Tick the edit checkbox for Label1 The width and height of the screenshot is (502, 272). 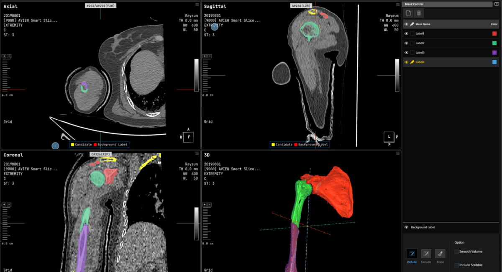click(x=412, y=33)
